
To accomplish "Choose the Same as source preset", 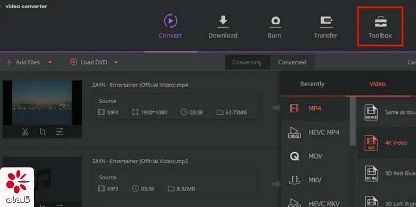I will coord(387,112).
